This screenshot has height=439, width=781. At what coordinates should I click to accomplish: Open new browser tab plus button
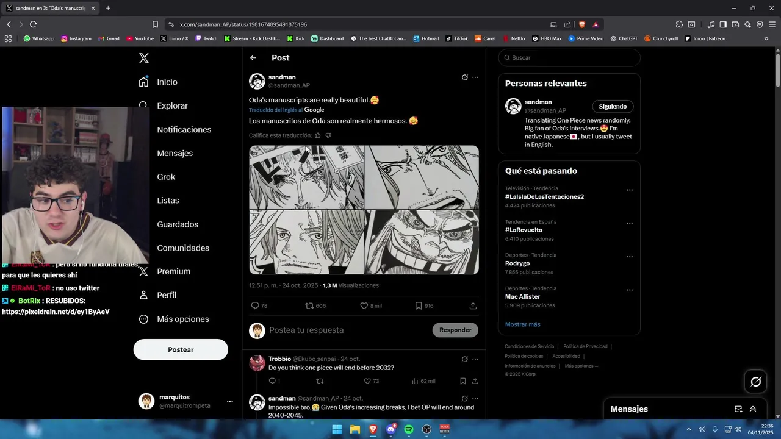pyautogui.click(x=108, y=8)
